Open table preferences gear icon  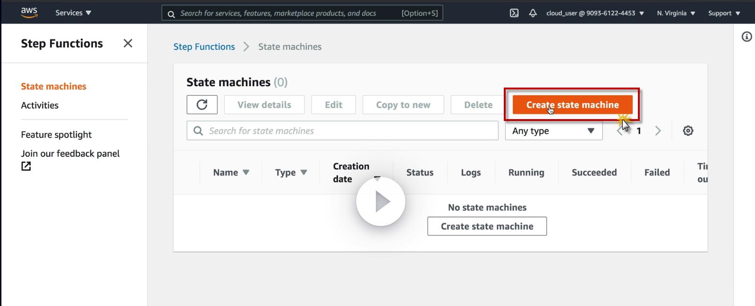click(688, 131)
